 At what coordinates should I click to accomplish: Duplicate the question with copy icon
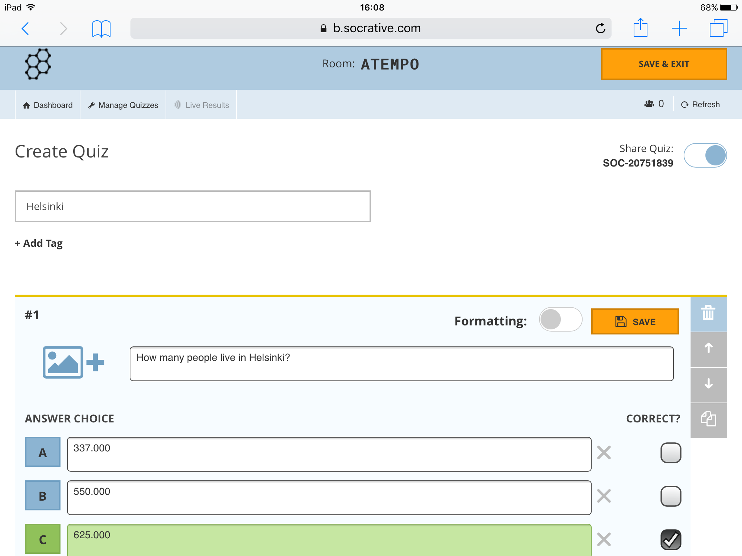coord(709,420)
